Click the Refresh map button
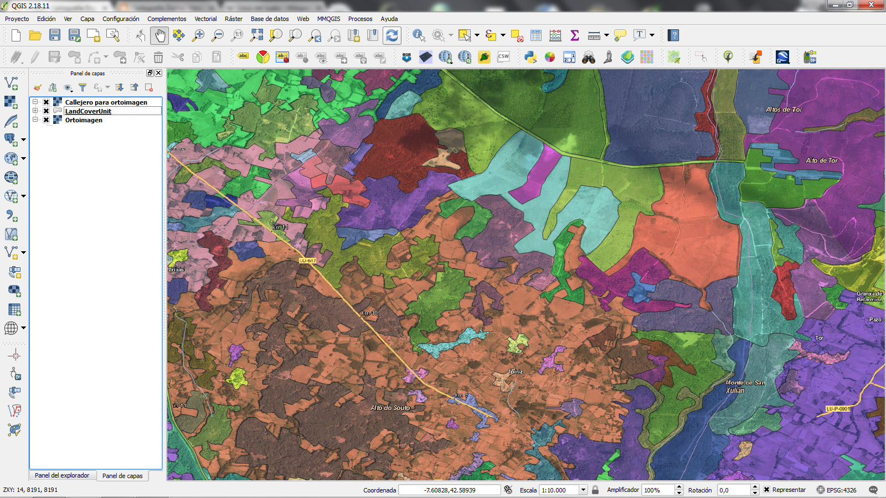 click(392, 35)
